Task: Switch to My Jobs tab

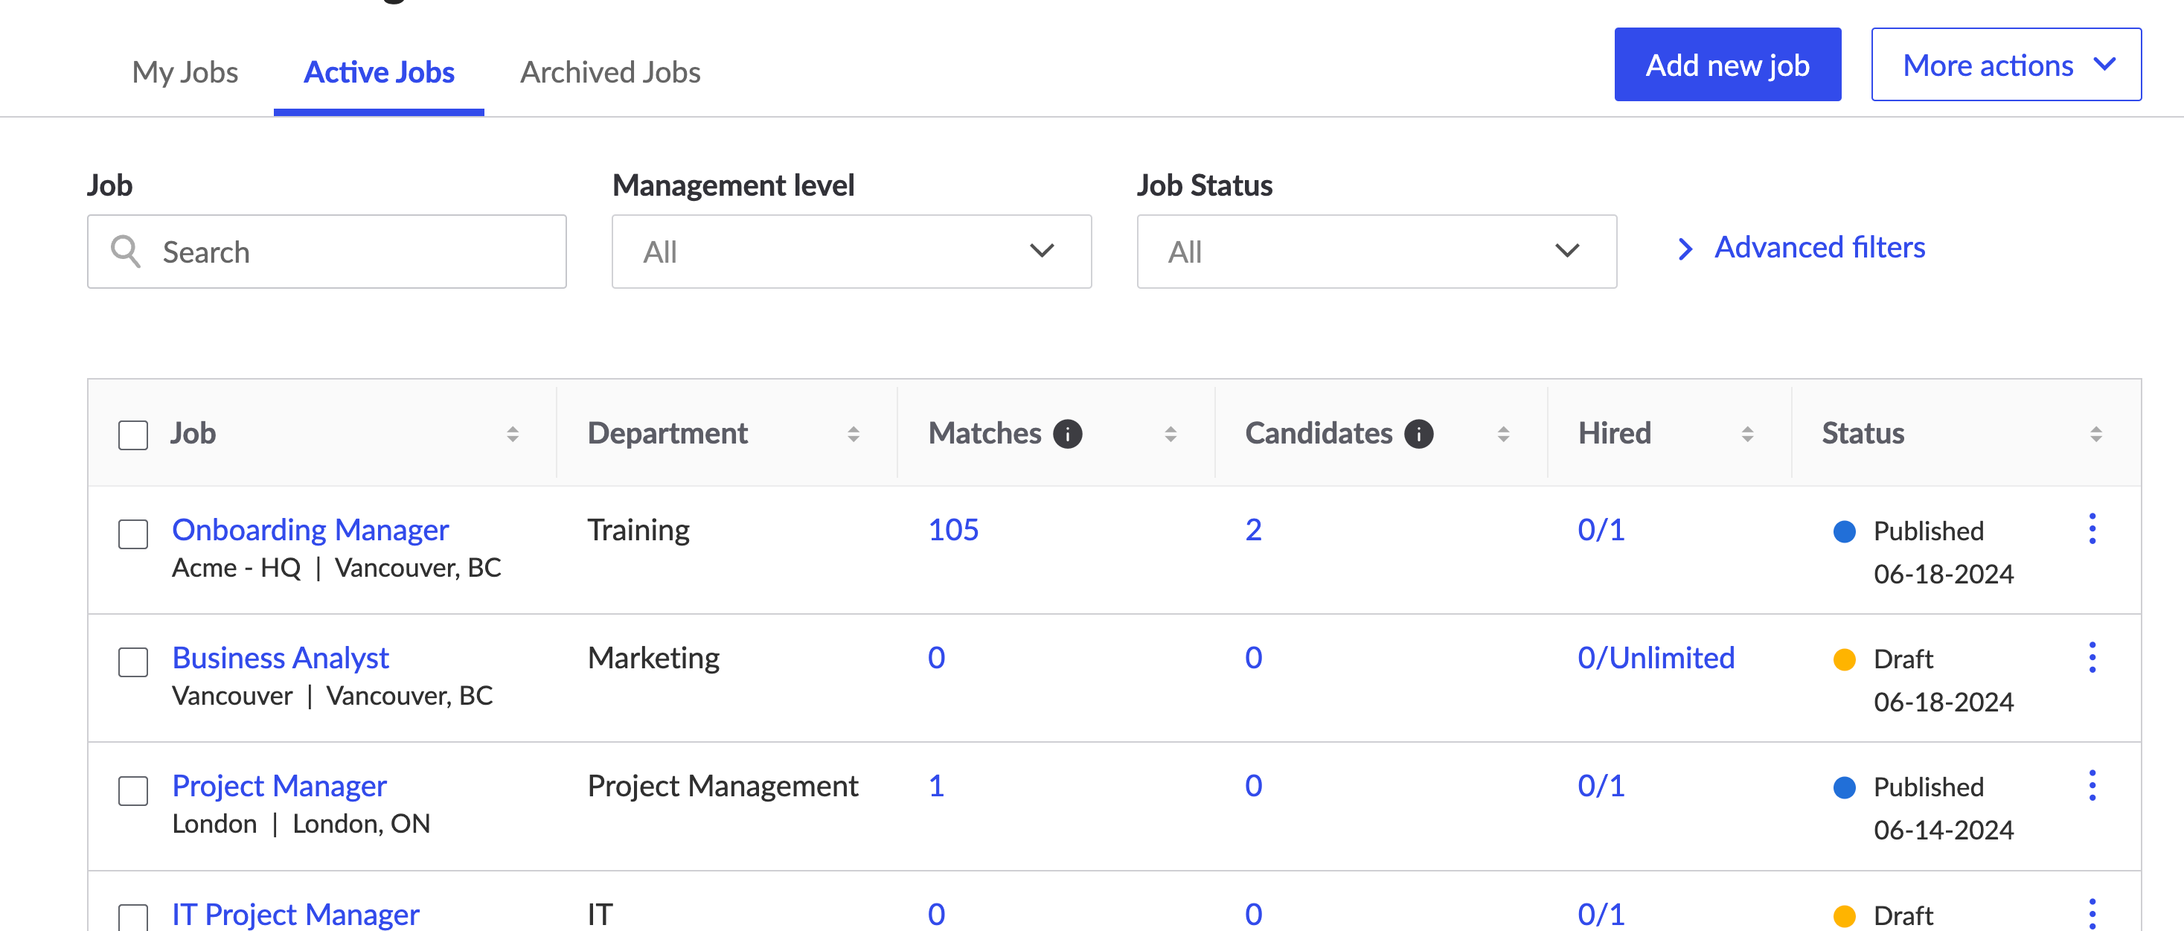Action: click(x=185, y=72)
